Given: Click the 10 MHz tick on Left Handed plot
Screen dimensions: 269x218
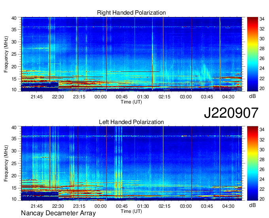Looking at the screenshot, I should (x=14, y=199).
